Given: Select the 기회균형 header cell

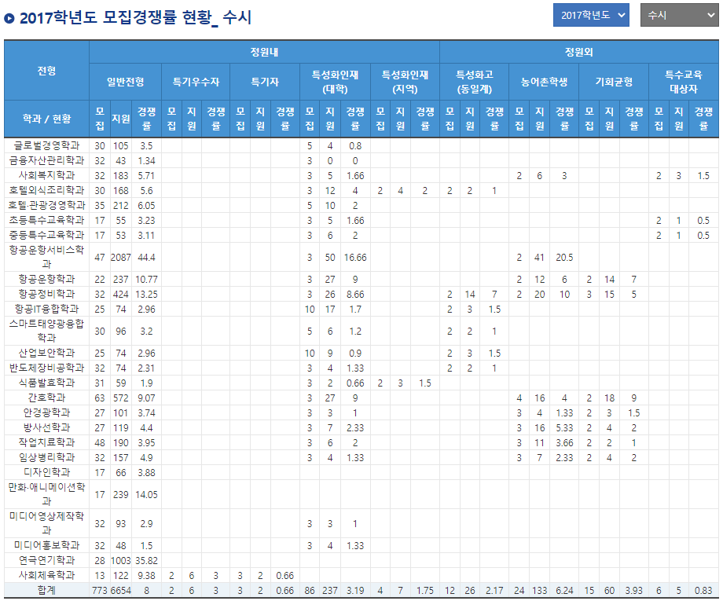Looking at the screenshot, I should tap(614, 82).
